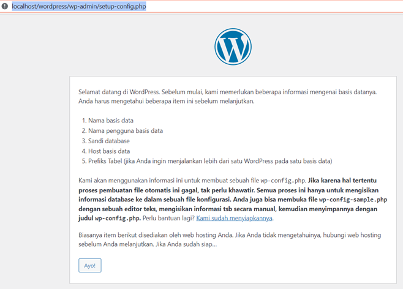The height and width of the screenshot is (289, 403).
Task: Select the localhost setup-config.php URL field
Action: (x=78, y=6)
